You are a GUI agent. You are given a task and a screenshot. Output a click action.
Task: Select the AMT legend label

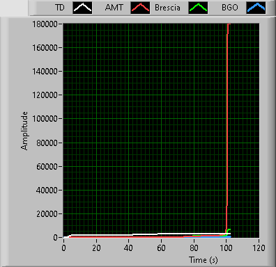tap(114, 8)
